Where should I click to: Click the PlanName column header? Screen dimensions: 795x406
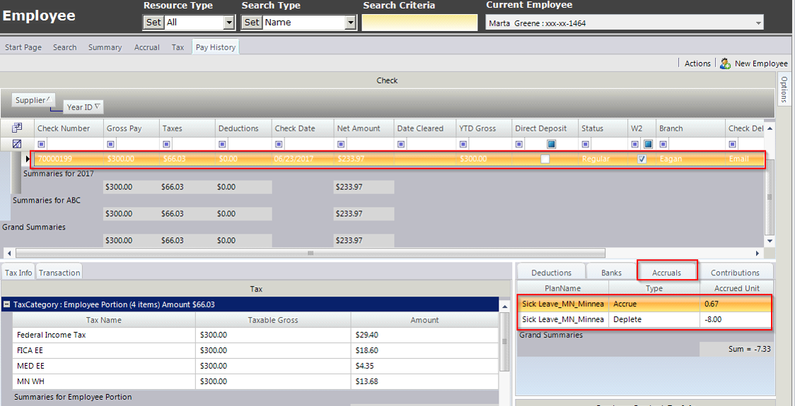coord(563,288)
